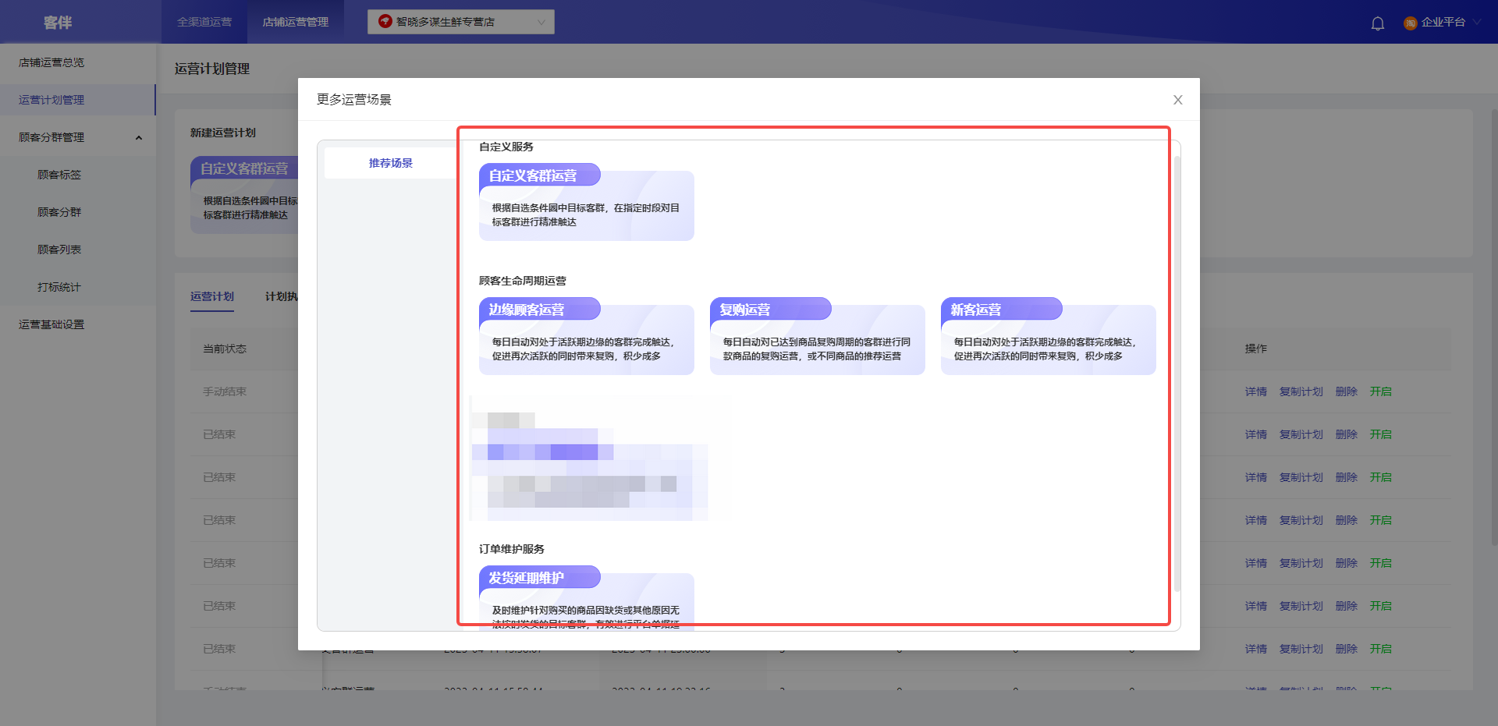Image resolution: width=1498 pixels, height=726 pixels.
Task: Click the 更多运营场景 dialog title
Action: (354, 100)
